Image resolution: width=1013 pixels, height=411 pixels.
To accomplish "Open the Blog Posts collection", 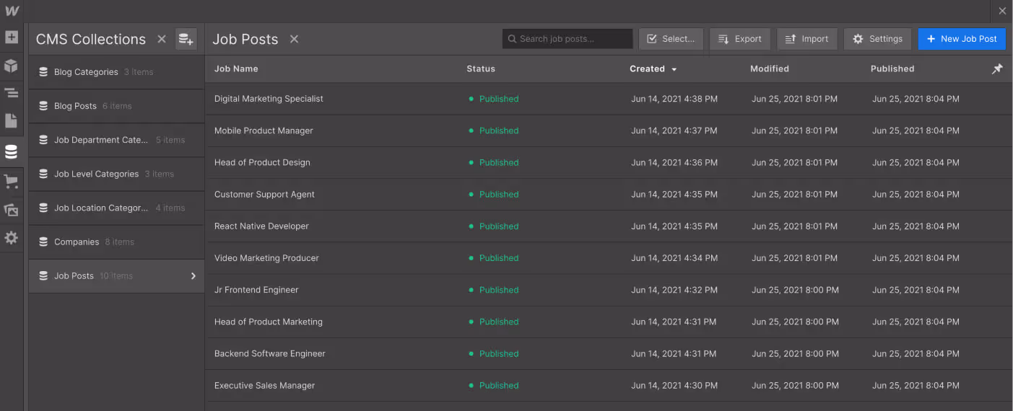I will point(116,106).
